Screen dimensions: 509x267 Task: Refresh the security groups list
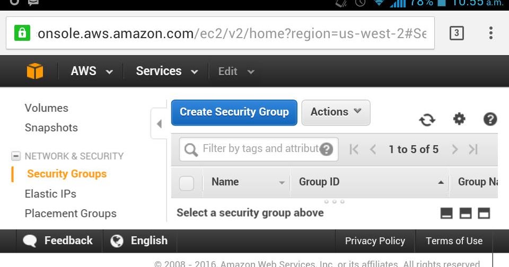pyautogui.click(x=427, y=120)
